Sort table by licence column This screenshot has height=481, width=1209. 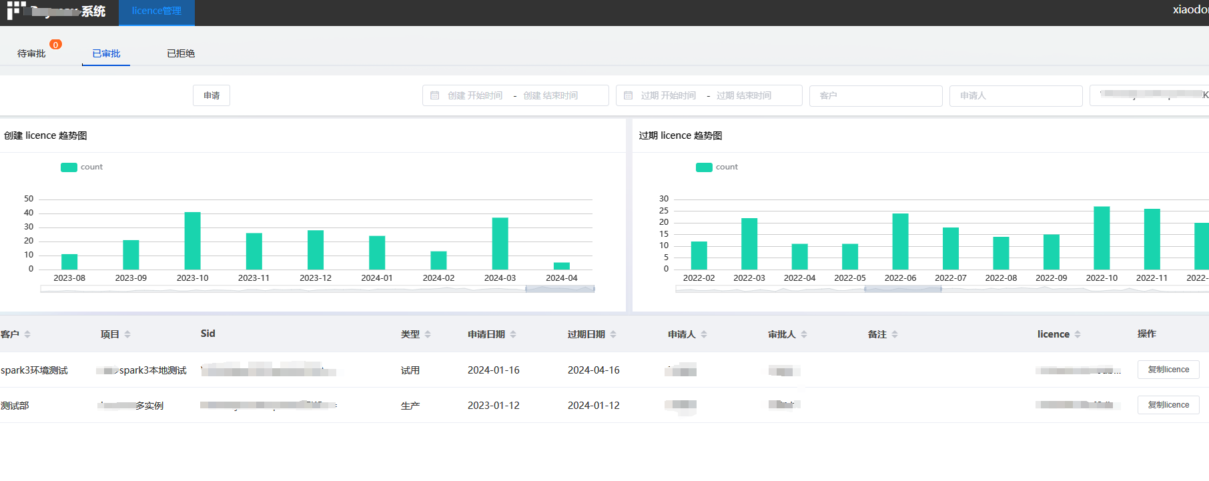(1078, 334)
